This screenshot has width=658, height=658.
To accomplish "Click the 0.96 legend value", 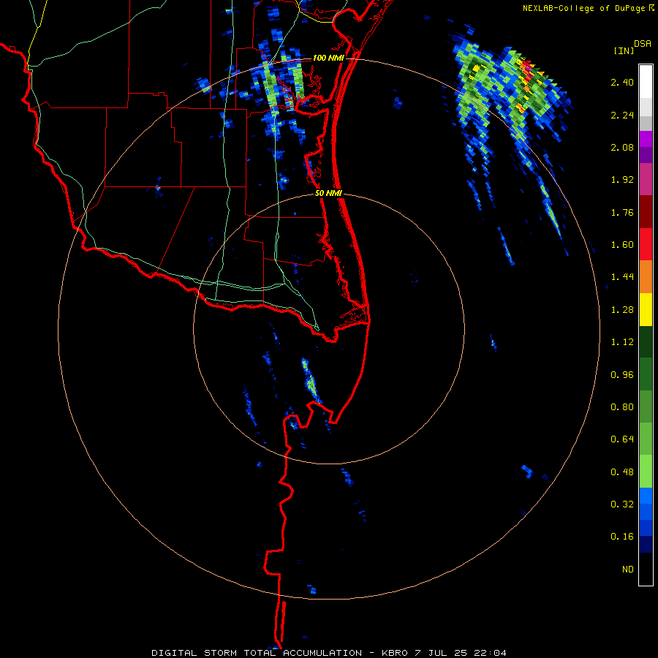I will [622, 375].
